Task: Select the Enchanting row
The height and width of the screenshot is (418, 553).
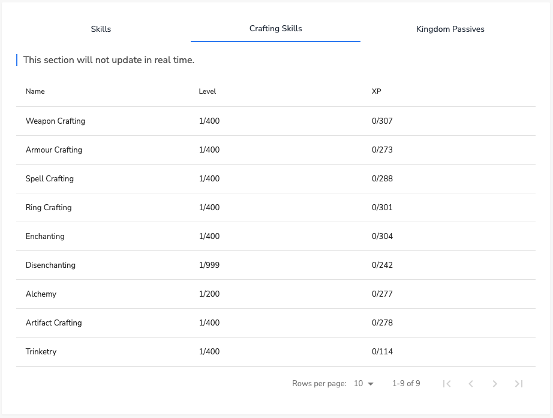Action: [276, 237]
